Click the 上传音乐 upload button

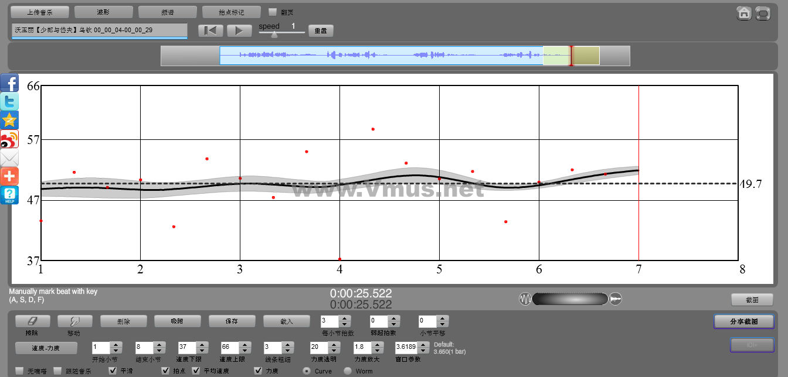pyautogui.click(x=40, y=12)
